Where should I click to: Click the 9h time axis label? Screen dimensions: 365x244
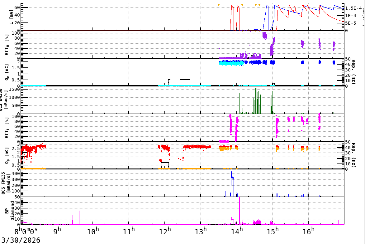[57, 231]
